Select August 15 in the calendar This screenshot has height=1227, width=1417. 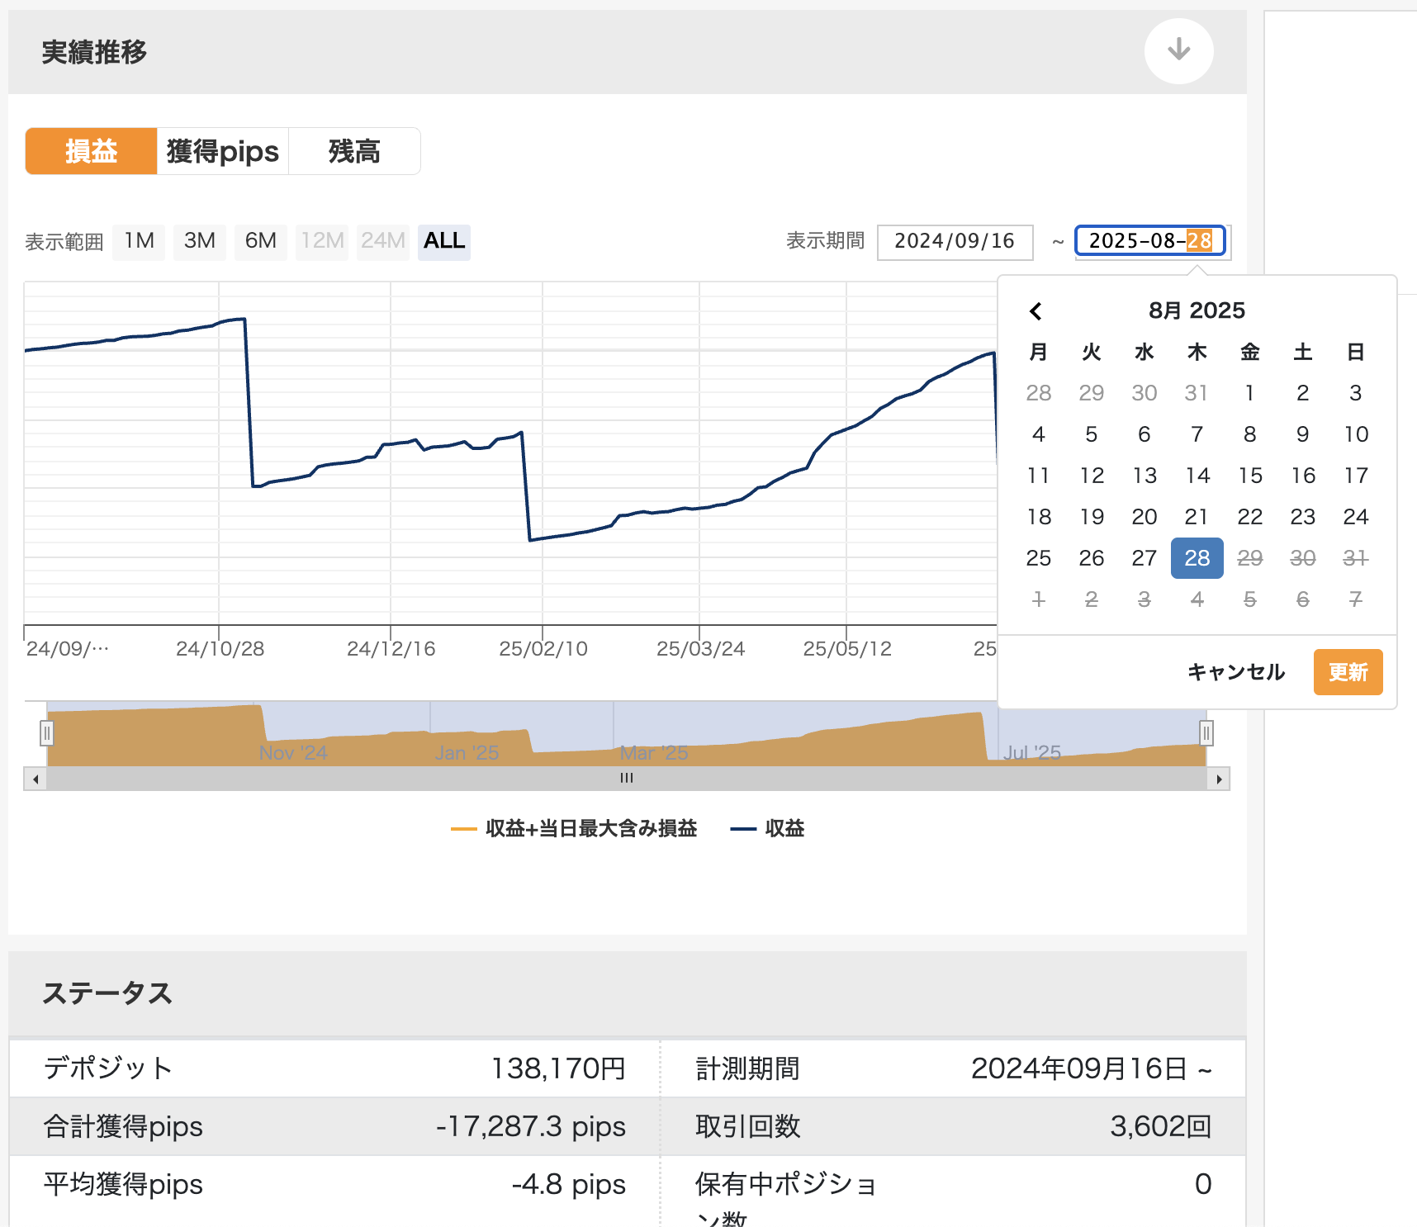(1250, 476)
